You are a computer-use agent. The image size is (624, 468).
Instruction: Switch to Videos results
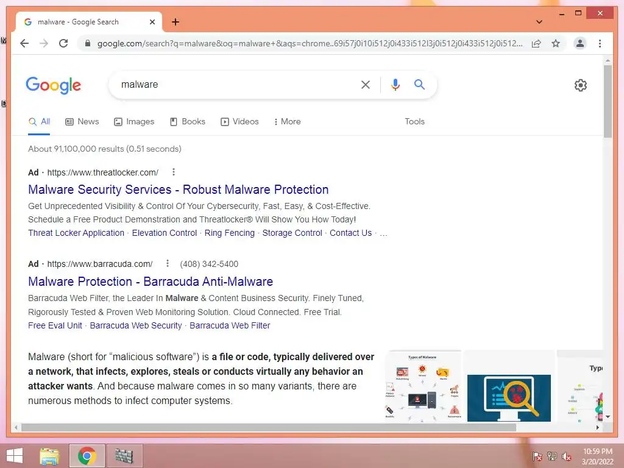[x=239, y=121]
